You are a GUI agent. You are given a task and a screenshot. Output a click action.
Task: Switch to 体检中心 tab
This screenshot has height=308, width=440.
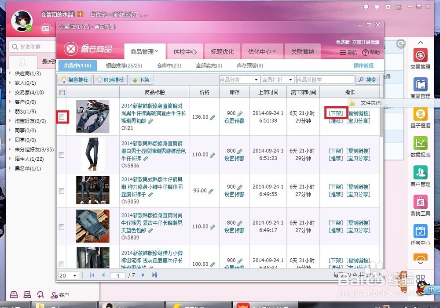click(185, 51)
